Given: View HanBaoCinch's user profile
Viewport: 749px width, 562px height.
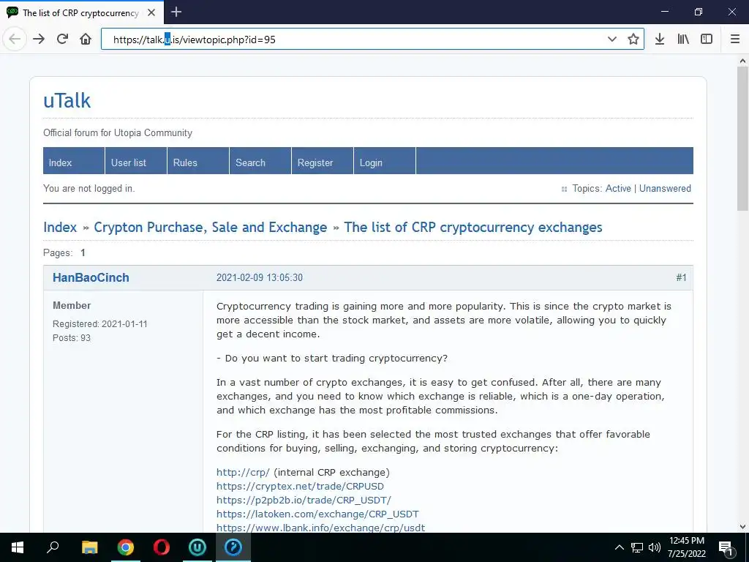Looking at the screenshot, I should [91, 277].
